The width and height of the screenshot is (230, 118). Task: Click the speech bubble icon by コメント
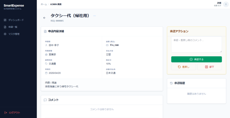[45, 100]
